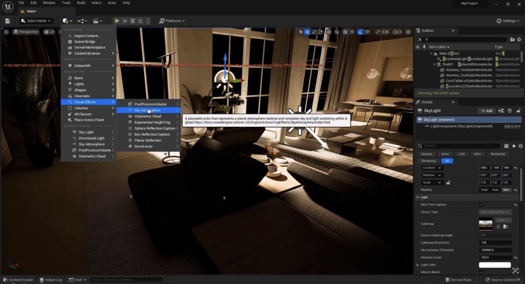The image size is (525, 284).
Task: Toggle world/local coordinate globe icon
Action: point(329,32)
